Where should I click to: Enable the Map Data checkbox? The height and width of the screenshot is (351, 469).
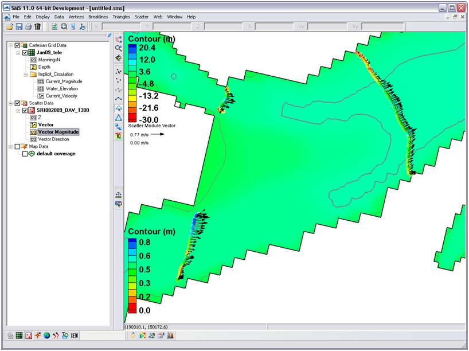[x=17, y=147]
